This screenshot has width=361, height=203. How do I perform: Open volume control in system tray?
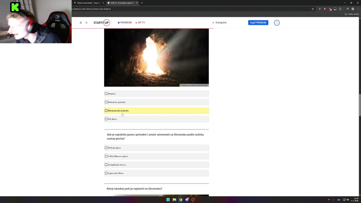[347, 200]
